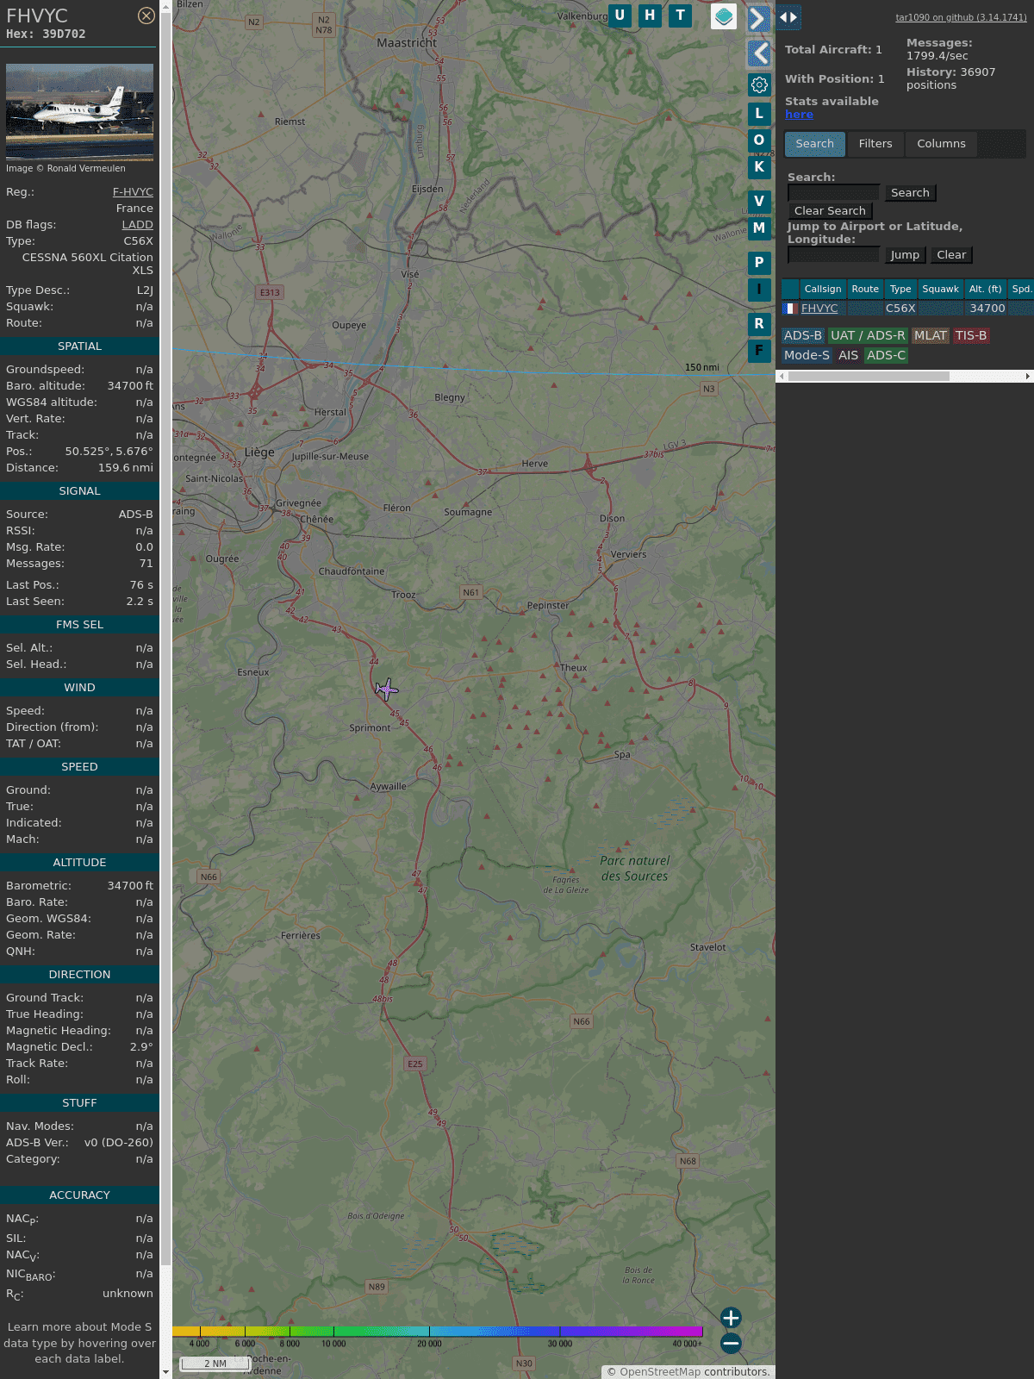Click the Jump to Airport input field
This screenshot has width=1034, height=1379.
tap(833, 255)
